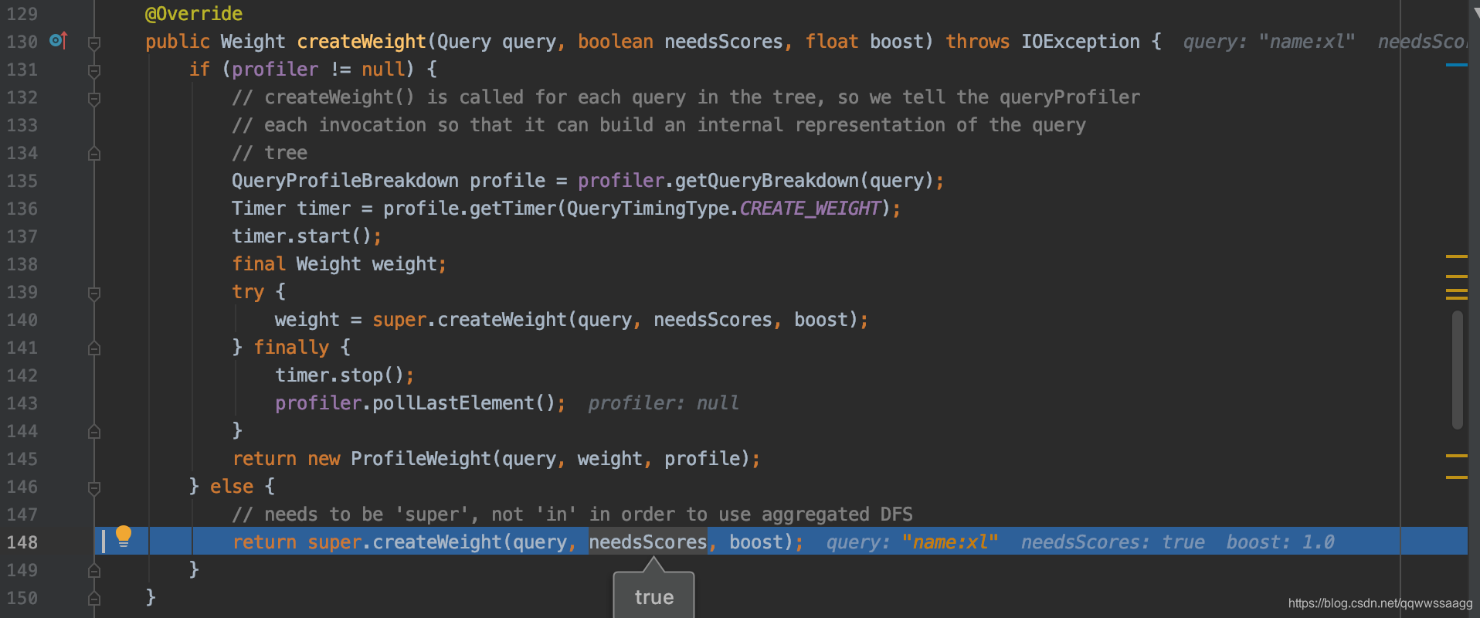
Task: Click the IOException type on line 130
Action: (x=1081, y=42)
